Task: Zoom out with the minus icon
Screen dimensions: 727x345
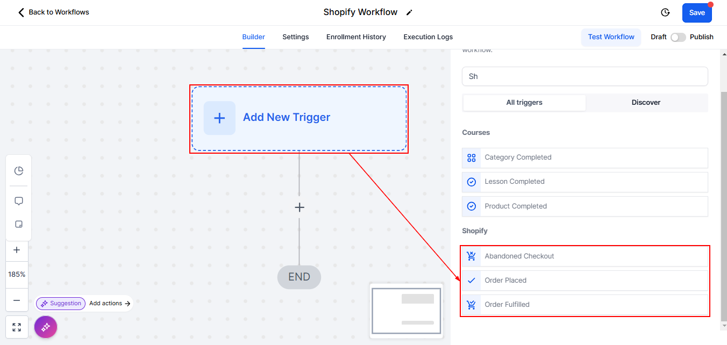Action: (17, 300)
